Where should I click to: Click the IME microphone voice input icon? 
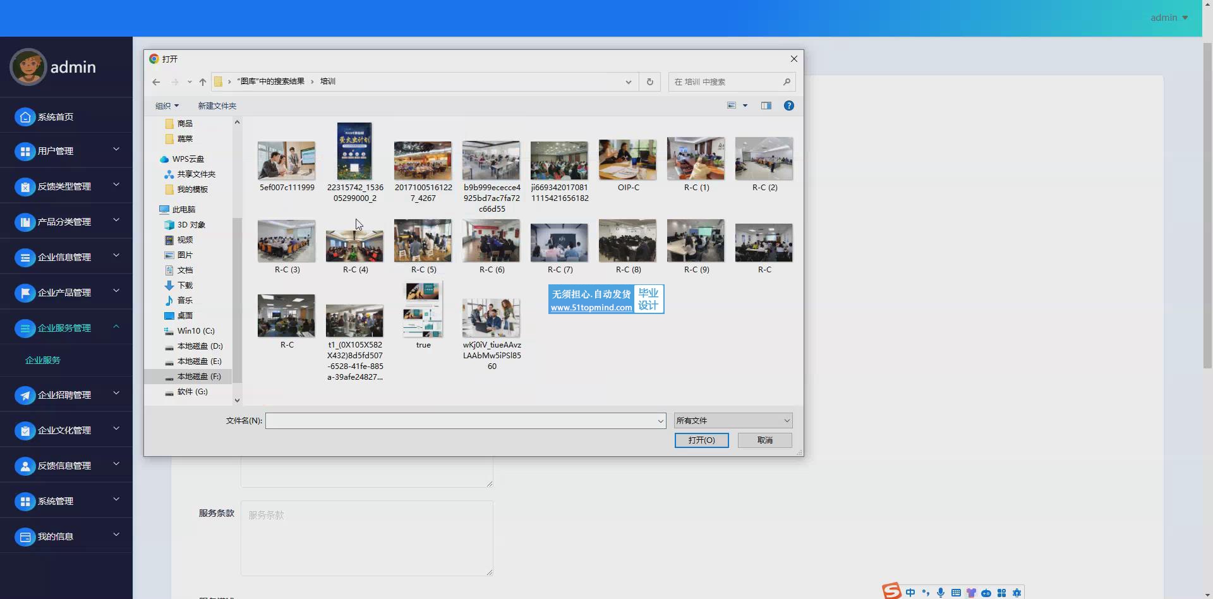click(x=941, y=593)
